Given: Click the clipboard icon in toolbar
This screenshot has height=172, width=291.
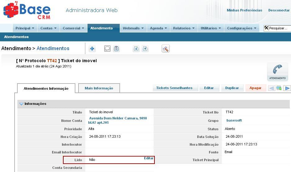Looking at the screenshot, I should 116,49.
